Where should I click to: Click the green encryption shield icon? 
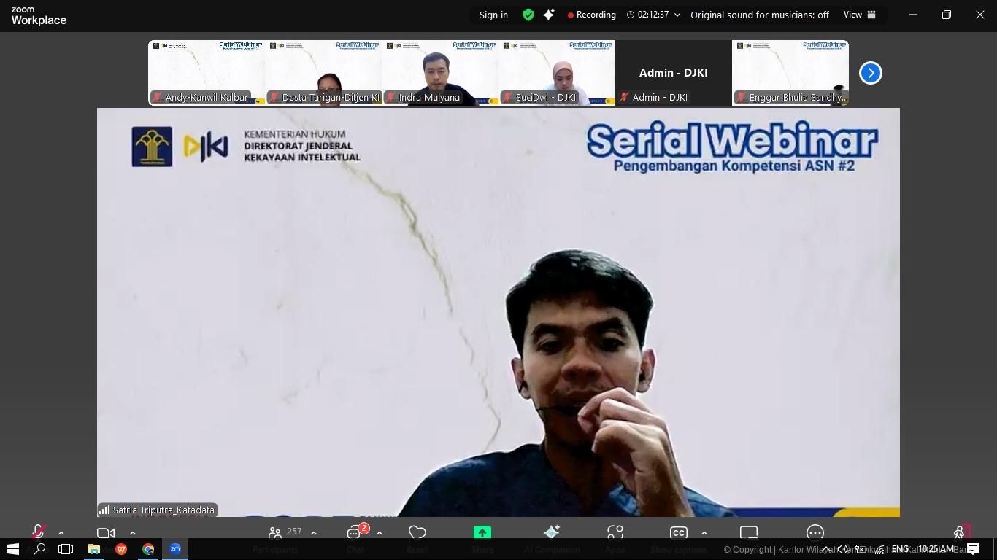click(528, 15)
